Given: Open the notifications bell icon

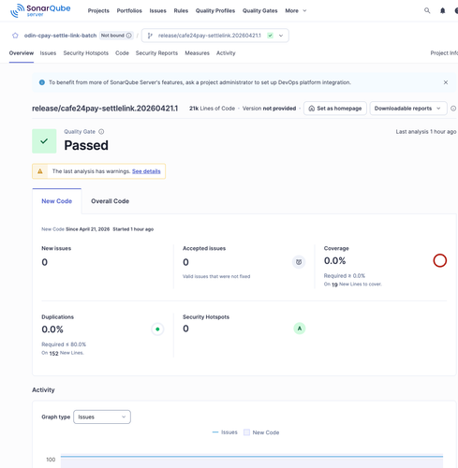Looking at the screenshot, I should pos(442,10).
